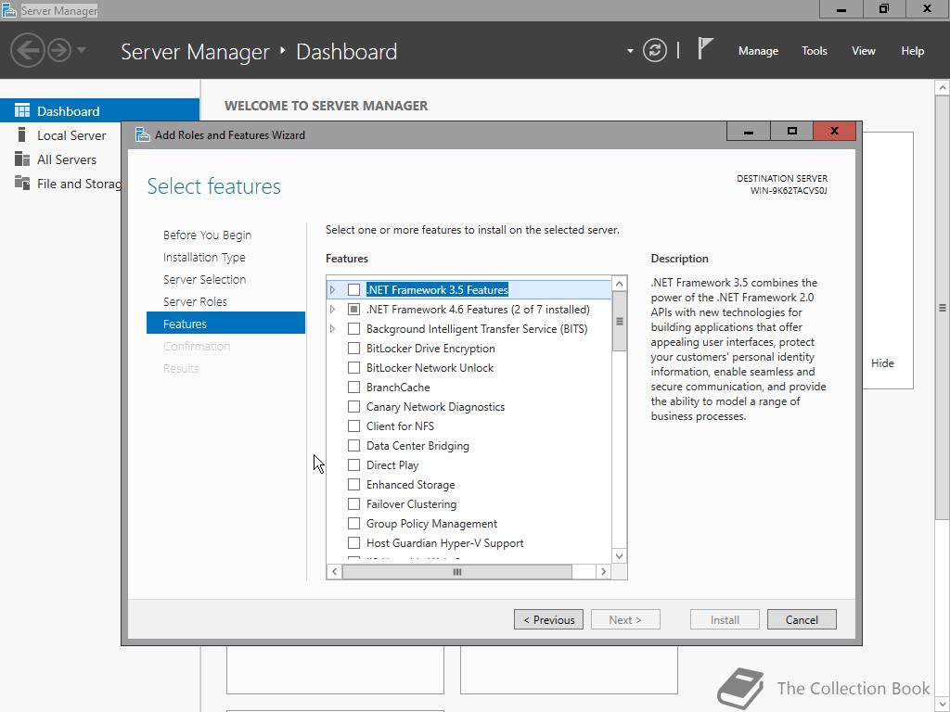Screen dimensions: 950x712
Task: Open navigation history dropdown beside forward arrow
Action: click(82, 50)
